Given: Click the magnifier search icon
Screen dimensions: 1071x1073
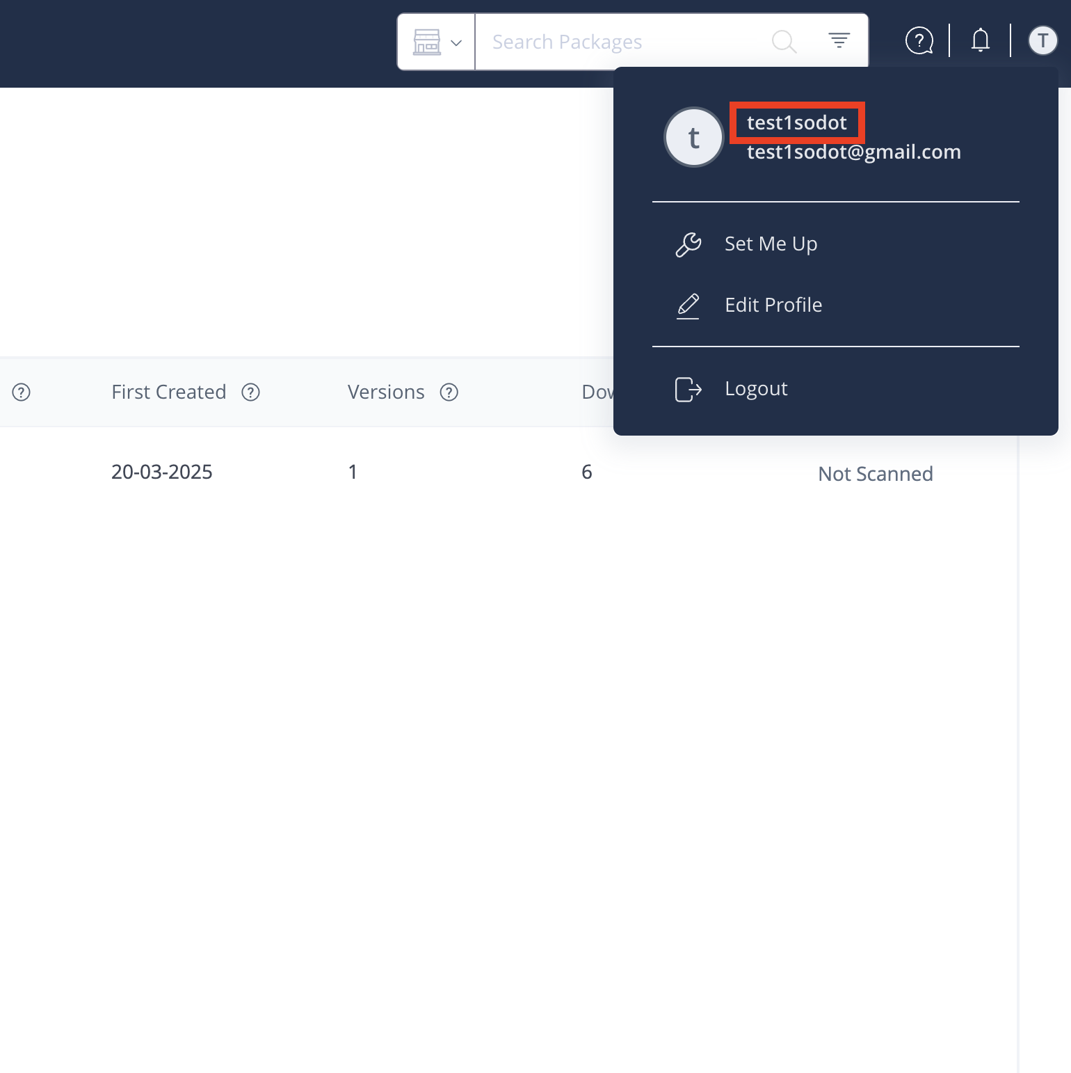Looking at the screenshot, I should pyautogui.click(x=784, y=42).
